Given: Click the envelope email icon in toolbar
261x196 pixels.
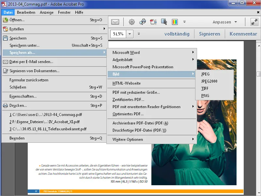Looking at the screenshot, I should [115, 22].
